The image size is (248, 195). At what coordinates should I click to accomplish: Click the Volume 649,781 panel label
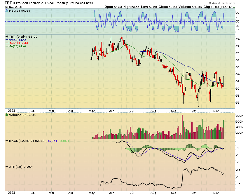tap(22, 115)
